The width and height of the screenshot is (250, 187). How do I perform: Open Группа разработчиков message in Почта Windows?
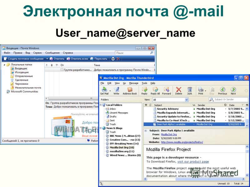[x=99, y=70]
